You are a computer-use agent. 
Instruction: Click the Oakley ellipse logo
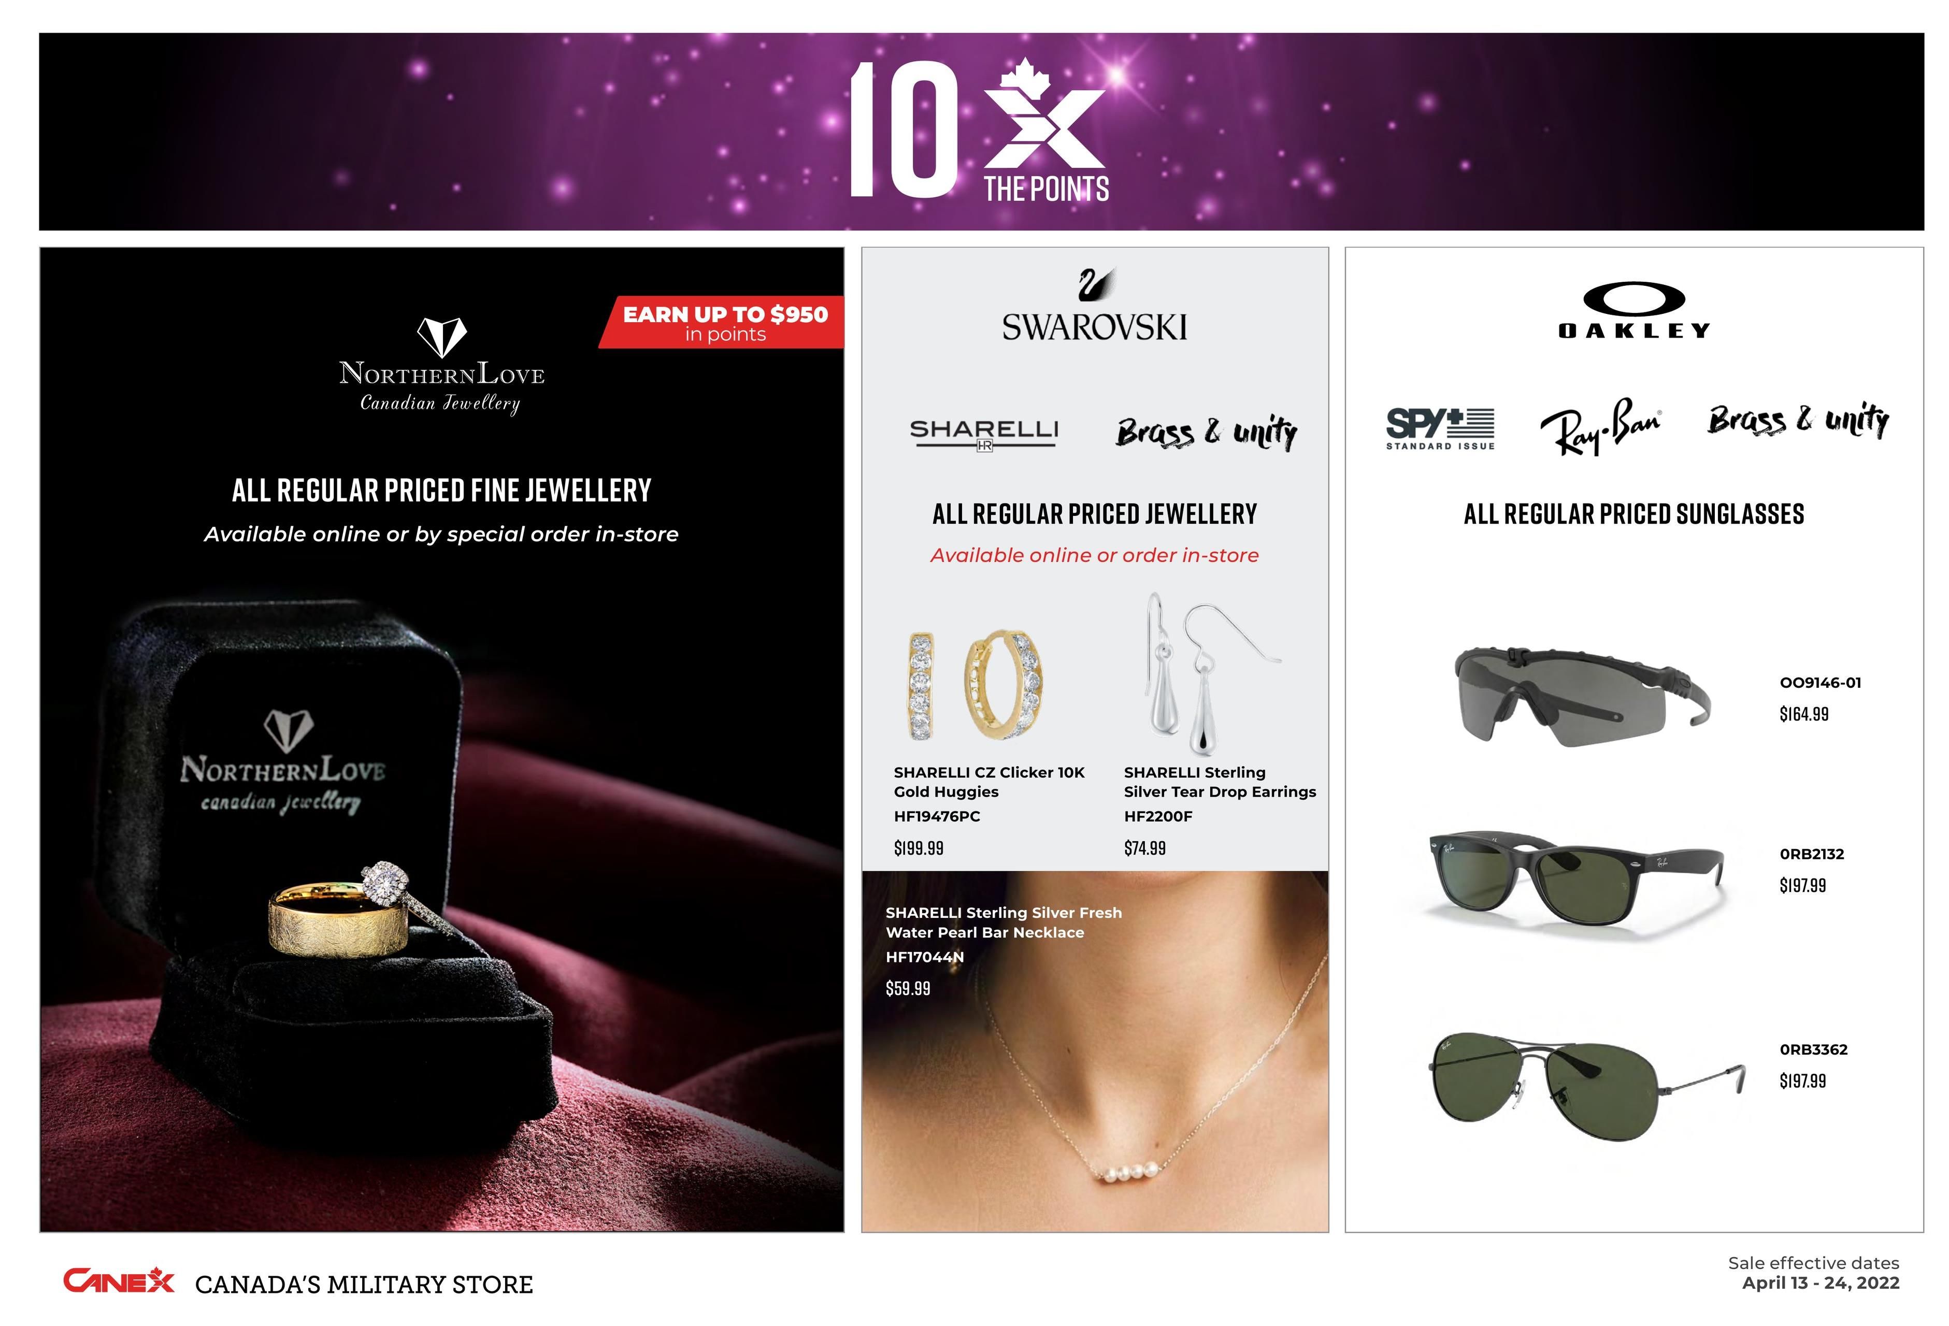(x=1633, y=298)
